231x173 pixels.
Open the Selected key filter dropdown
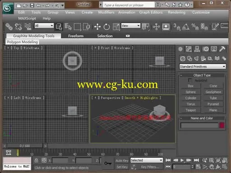pyautogui.click(x=147, y=160)
